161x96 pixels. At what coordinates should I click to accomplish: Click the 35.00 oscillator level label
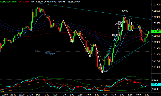tap(155, 89)
